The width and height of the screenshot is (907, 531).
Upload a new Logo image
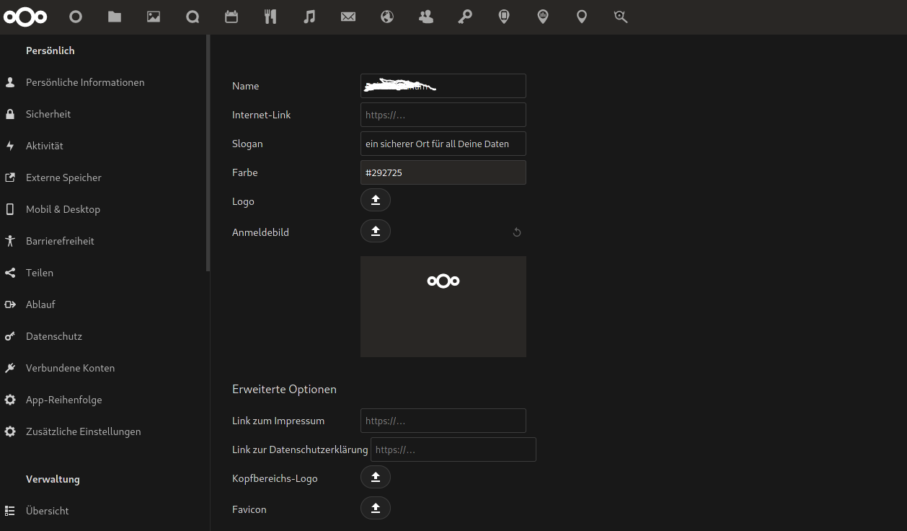click(376, 200)
